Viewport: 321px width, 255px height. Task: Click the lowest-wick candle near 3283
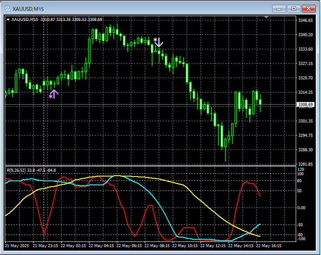pos(225,143)
